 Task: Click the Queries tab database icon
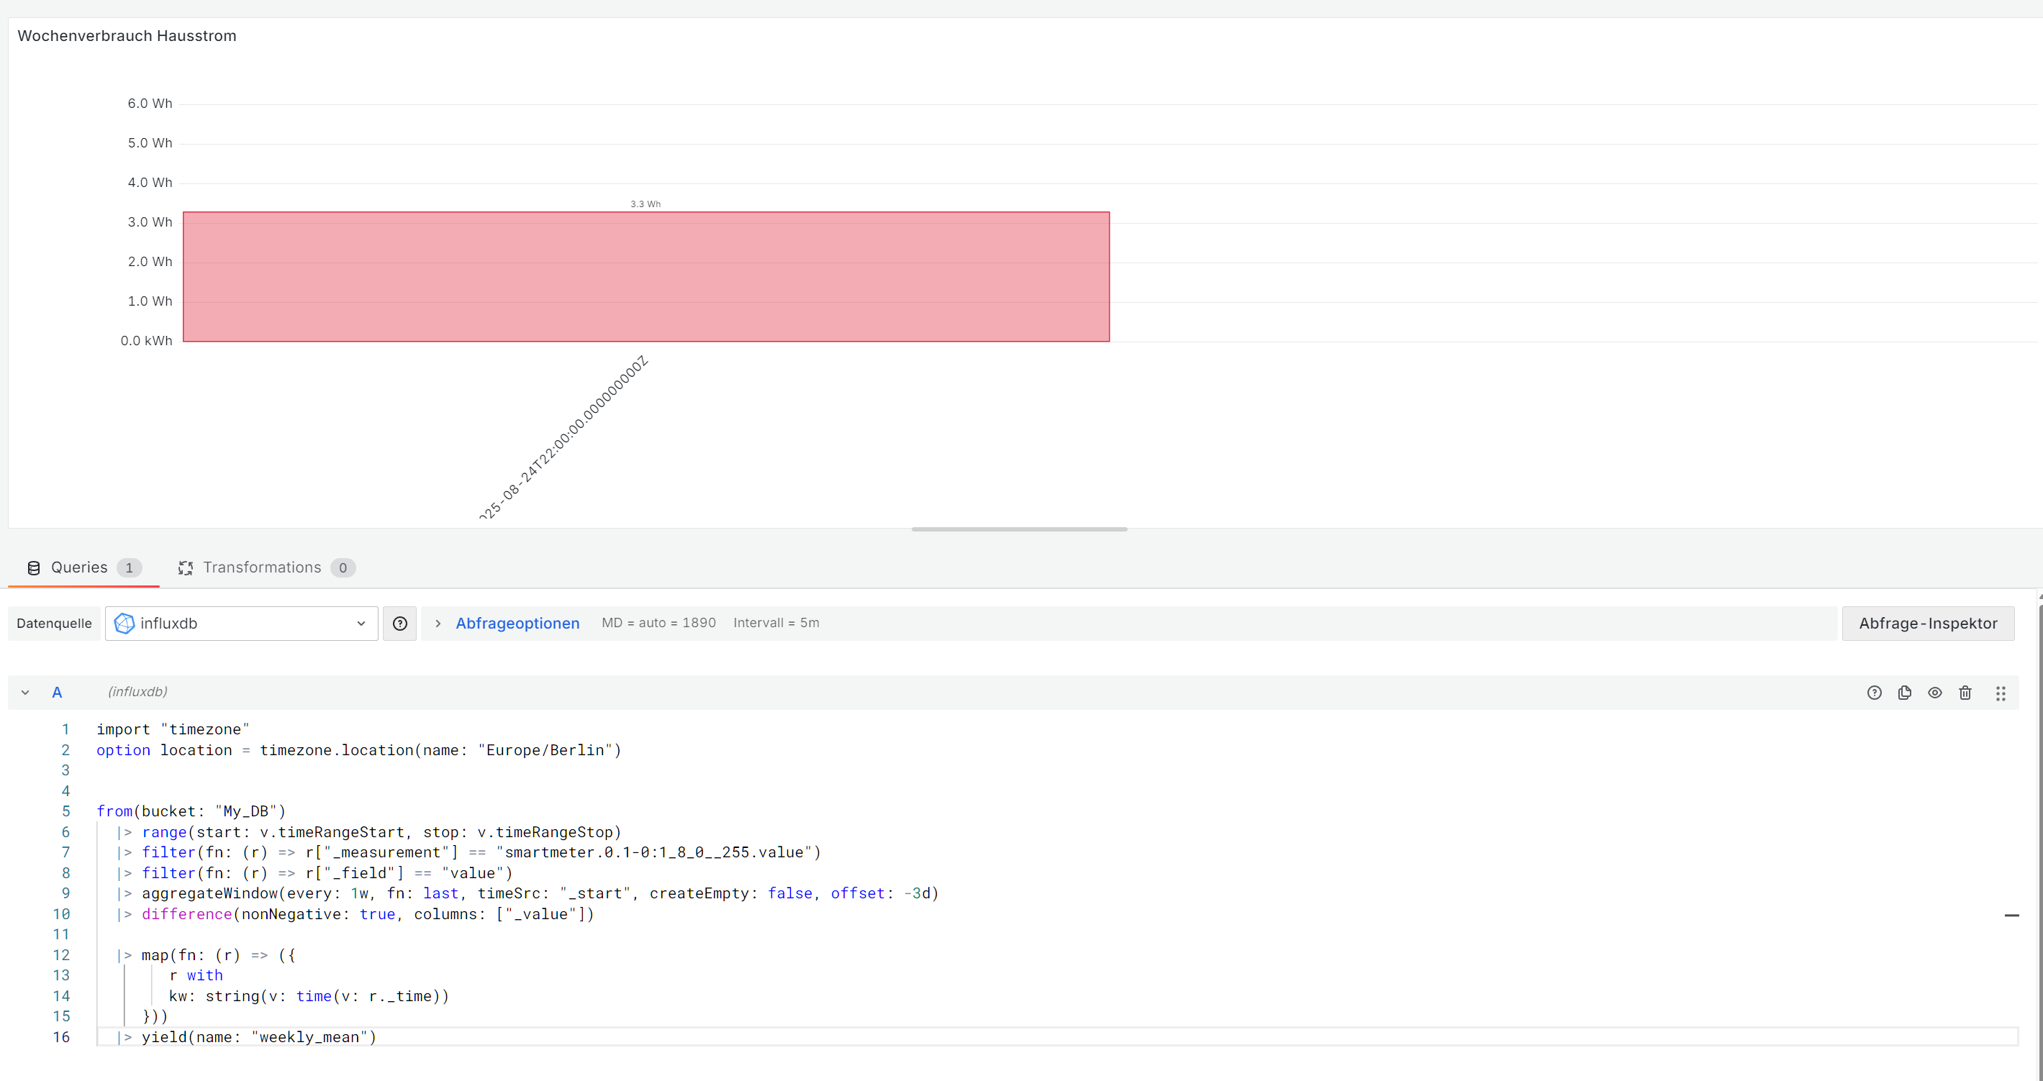pos(33,567)
